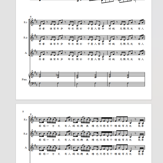
Task: Select the first bass half note in measure 7
Action: [77, 85]
